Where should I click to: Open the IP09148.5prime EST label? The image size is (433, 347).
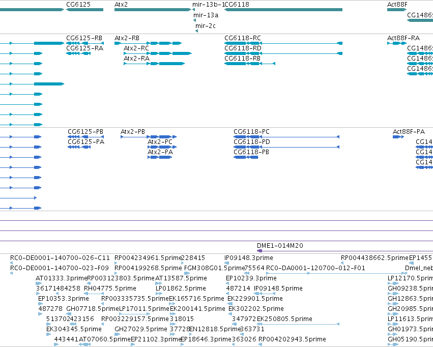[278, 288]
